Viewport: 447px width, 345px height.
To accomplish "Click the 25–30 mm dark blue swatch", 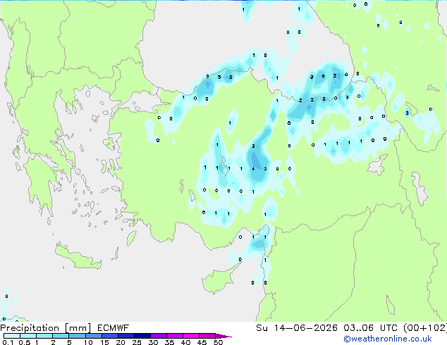I will pyautogui.click(x=142, y=336).
